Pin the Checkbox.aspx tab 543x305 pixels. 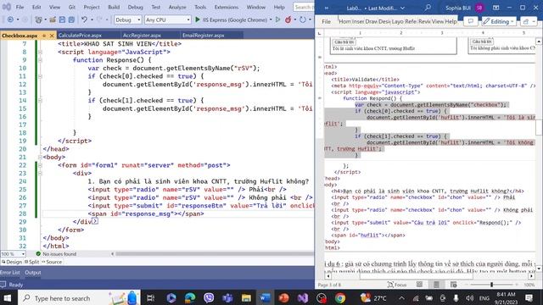(44, 36)
